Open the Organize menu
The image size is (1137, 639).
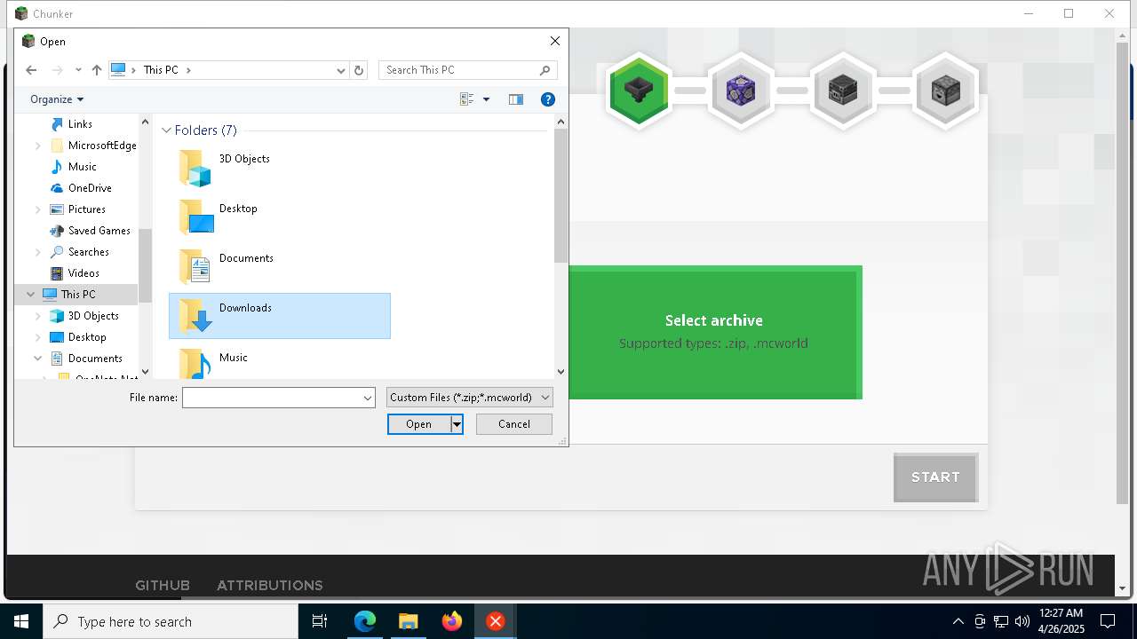coord(57,99)
